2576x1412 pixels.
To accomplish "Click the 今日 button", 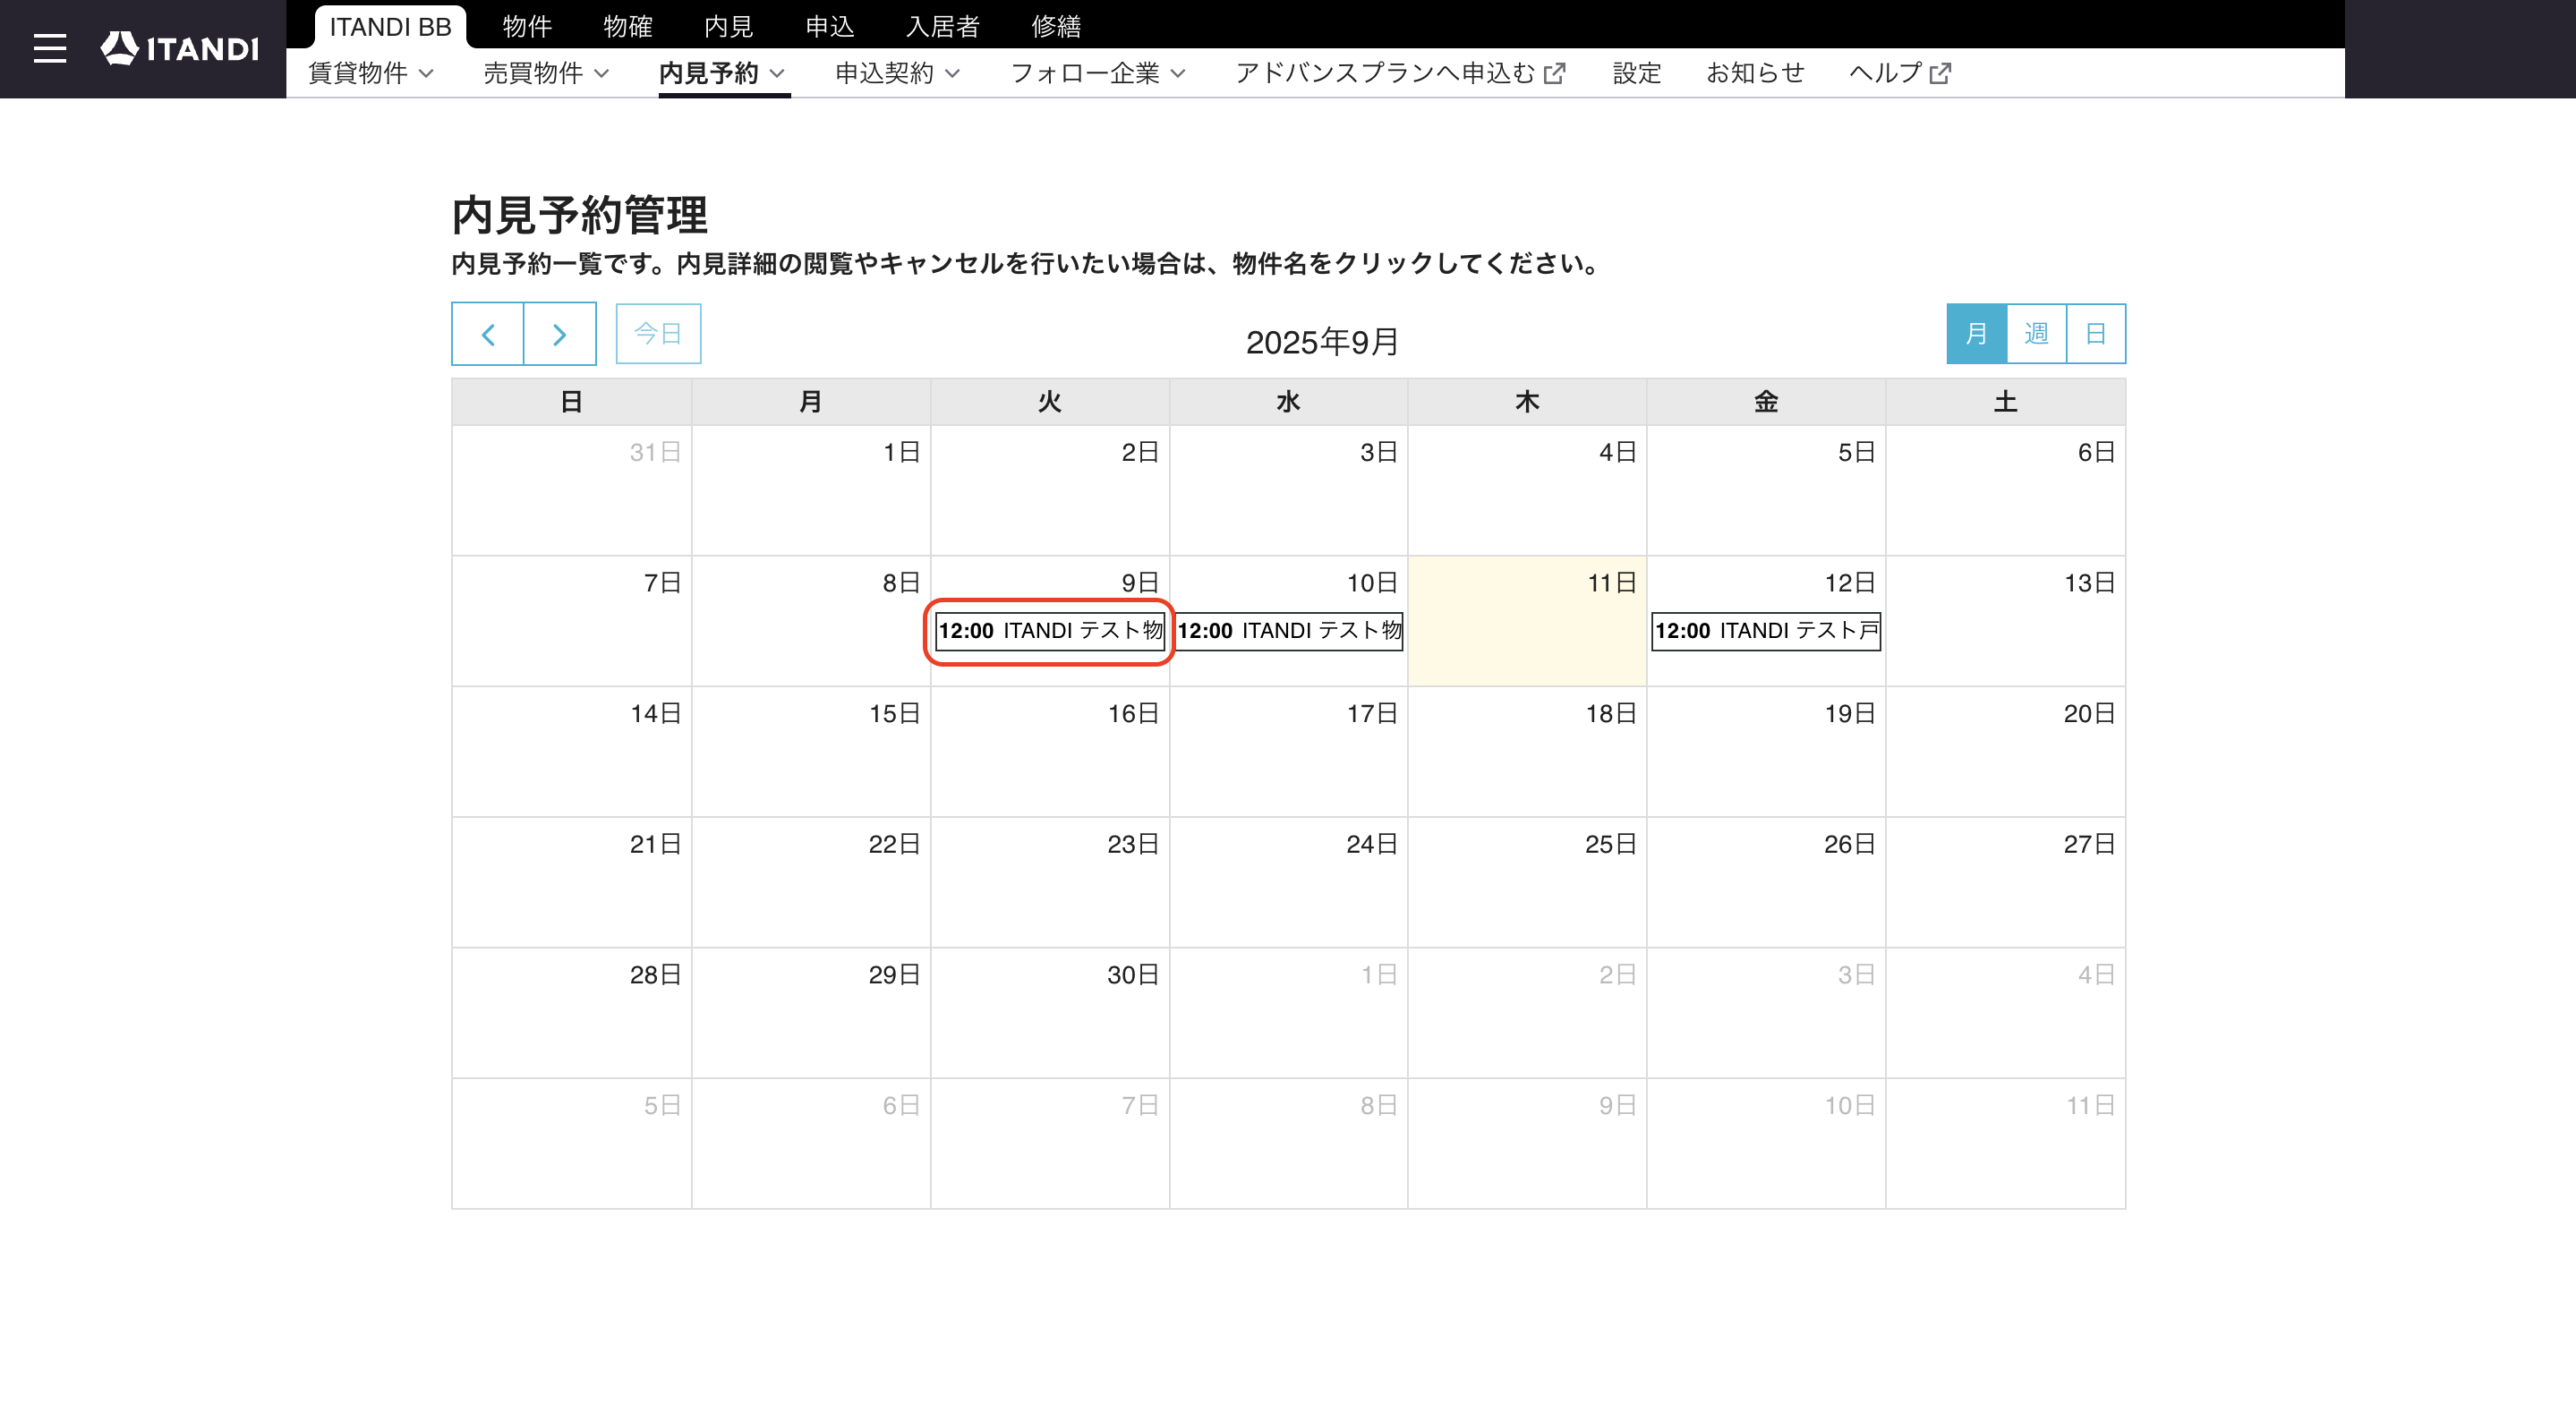I will click(658, 334).
